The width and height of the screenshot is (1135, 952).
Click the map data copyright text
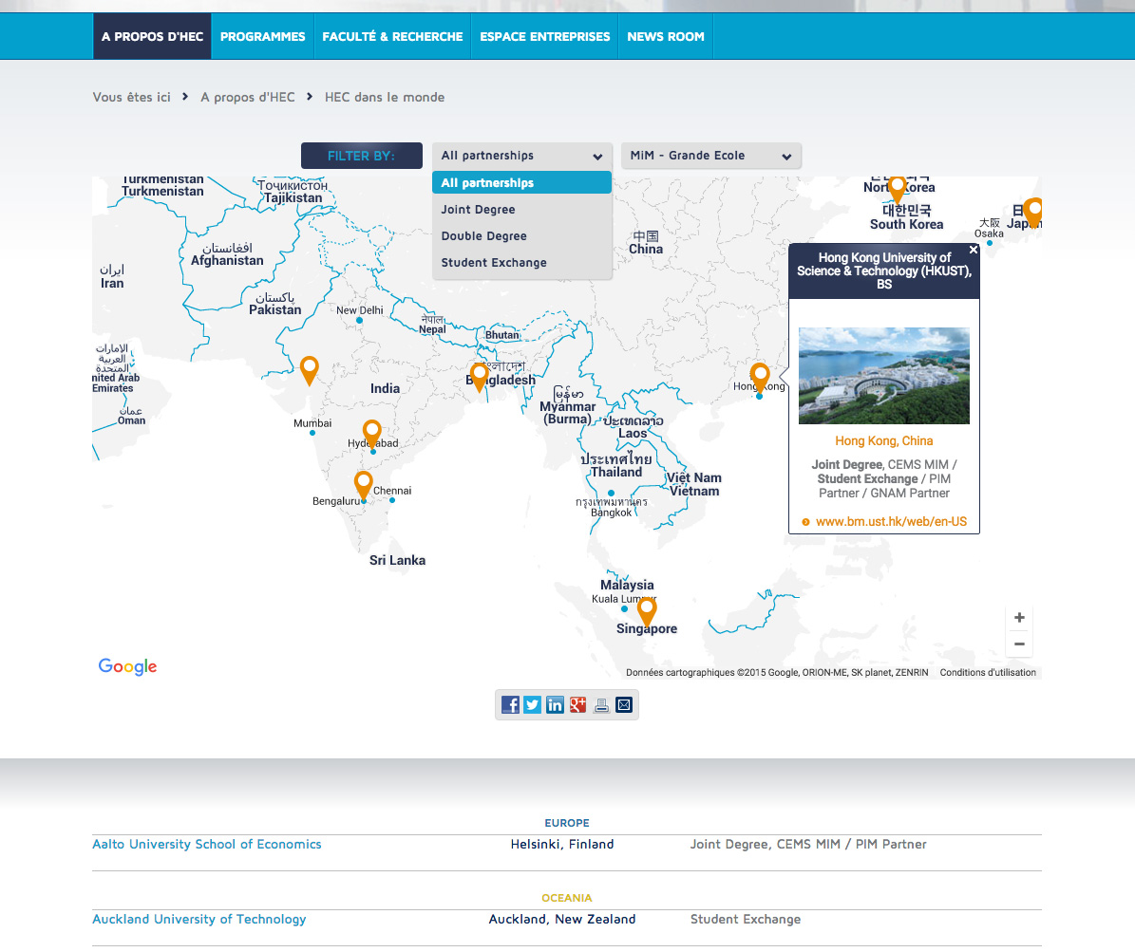(x=777, y=673)
